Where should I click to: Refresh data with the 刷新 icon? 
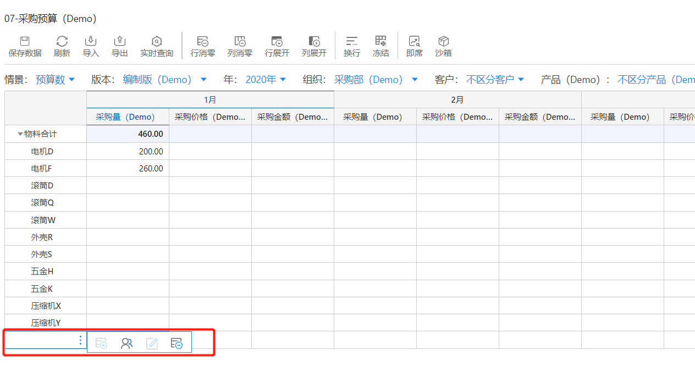[x=62, y=42]
